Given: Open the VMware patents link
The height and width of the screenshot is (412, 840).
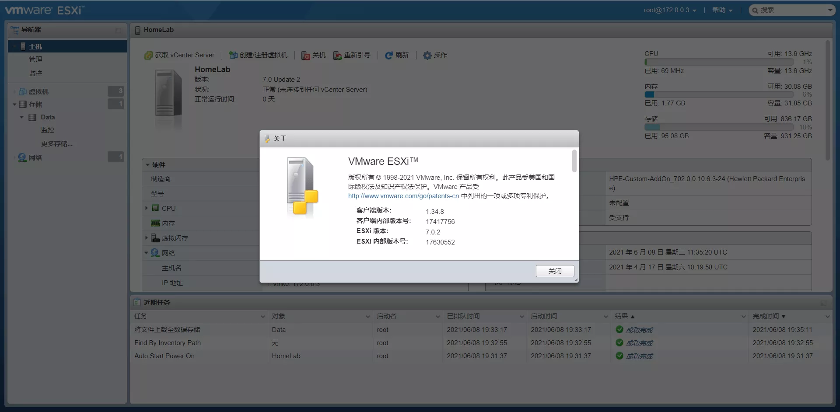Looking at the screenshot, I should (x=403, y=196).
